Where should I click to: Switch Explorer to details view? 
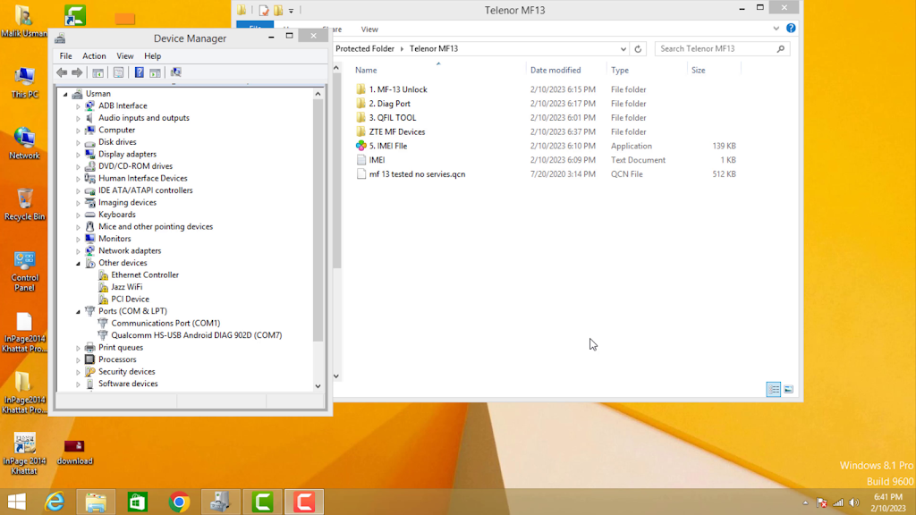tap(774, 390)
